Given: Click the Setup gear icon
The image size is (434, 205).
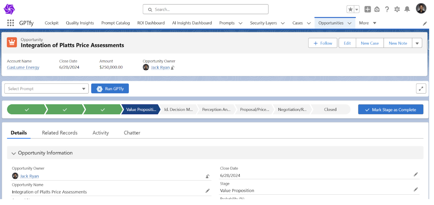Looking at the screenshot, I should point(397,9).
